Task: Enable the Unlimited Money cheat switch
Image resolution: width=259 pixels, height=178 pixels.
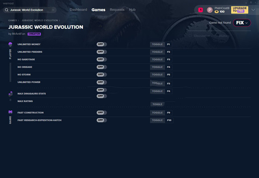Action: 101,44
